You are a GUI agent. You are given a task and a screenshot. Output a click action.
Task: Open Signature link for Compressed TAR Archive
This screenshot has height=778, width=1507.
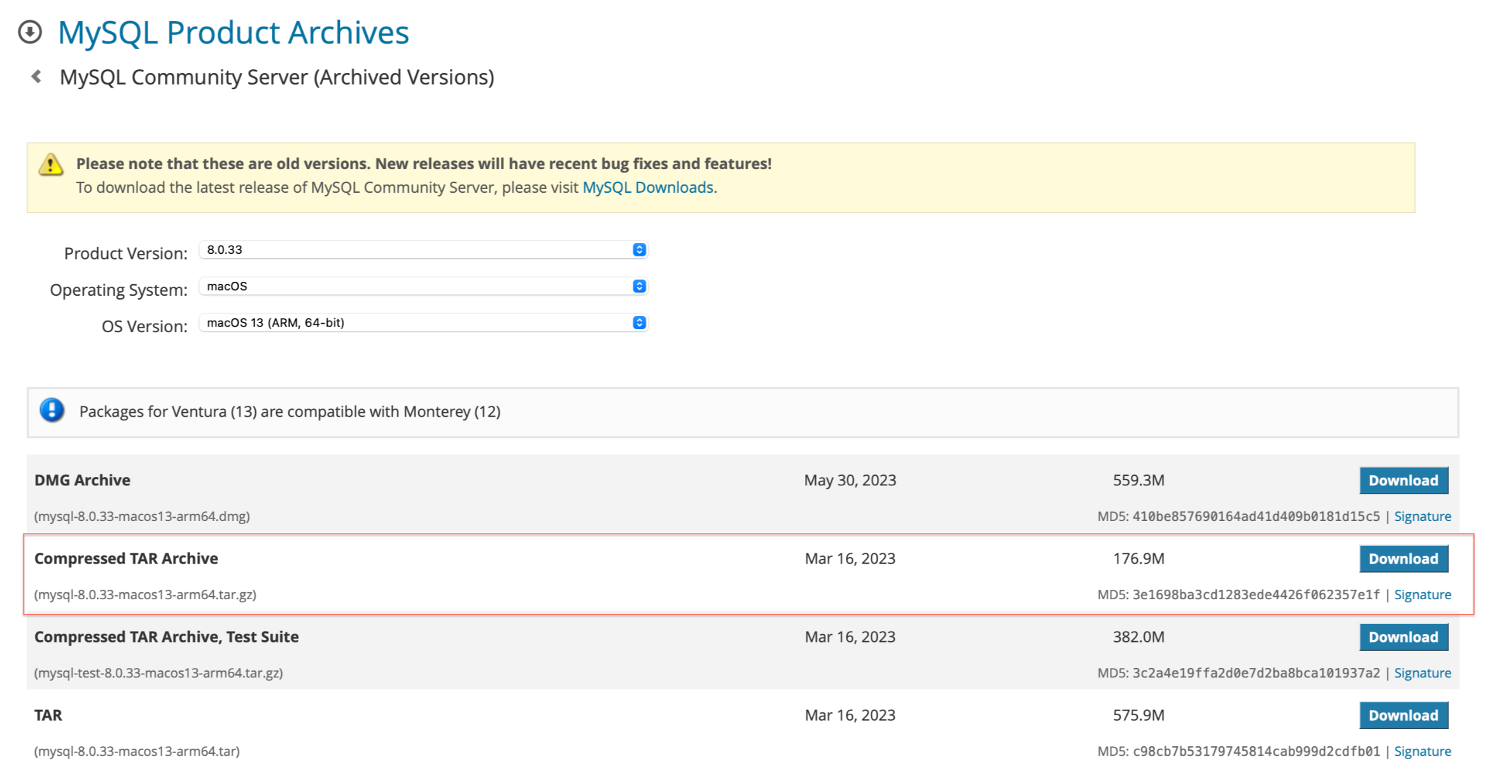(1422, 595)
